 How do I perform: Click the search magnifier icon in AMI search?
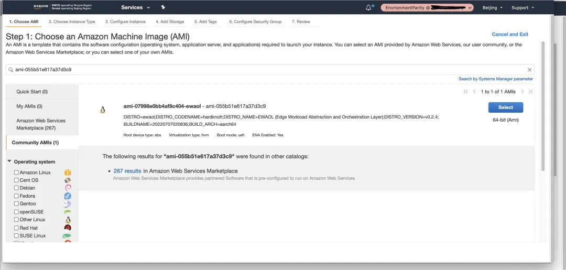(11, 70)
